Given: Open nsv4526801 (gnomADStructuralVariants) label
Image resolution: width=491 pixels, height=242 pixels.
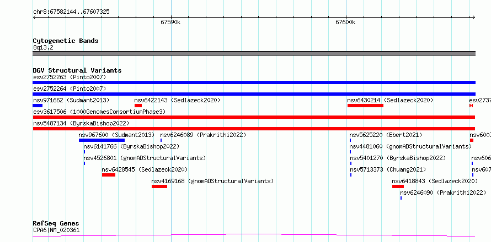Looking at the screenshot, I should 145,158.
